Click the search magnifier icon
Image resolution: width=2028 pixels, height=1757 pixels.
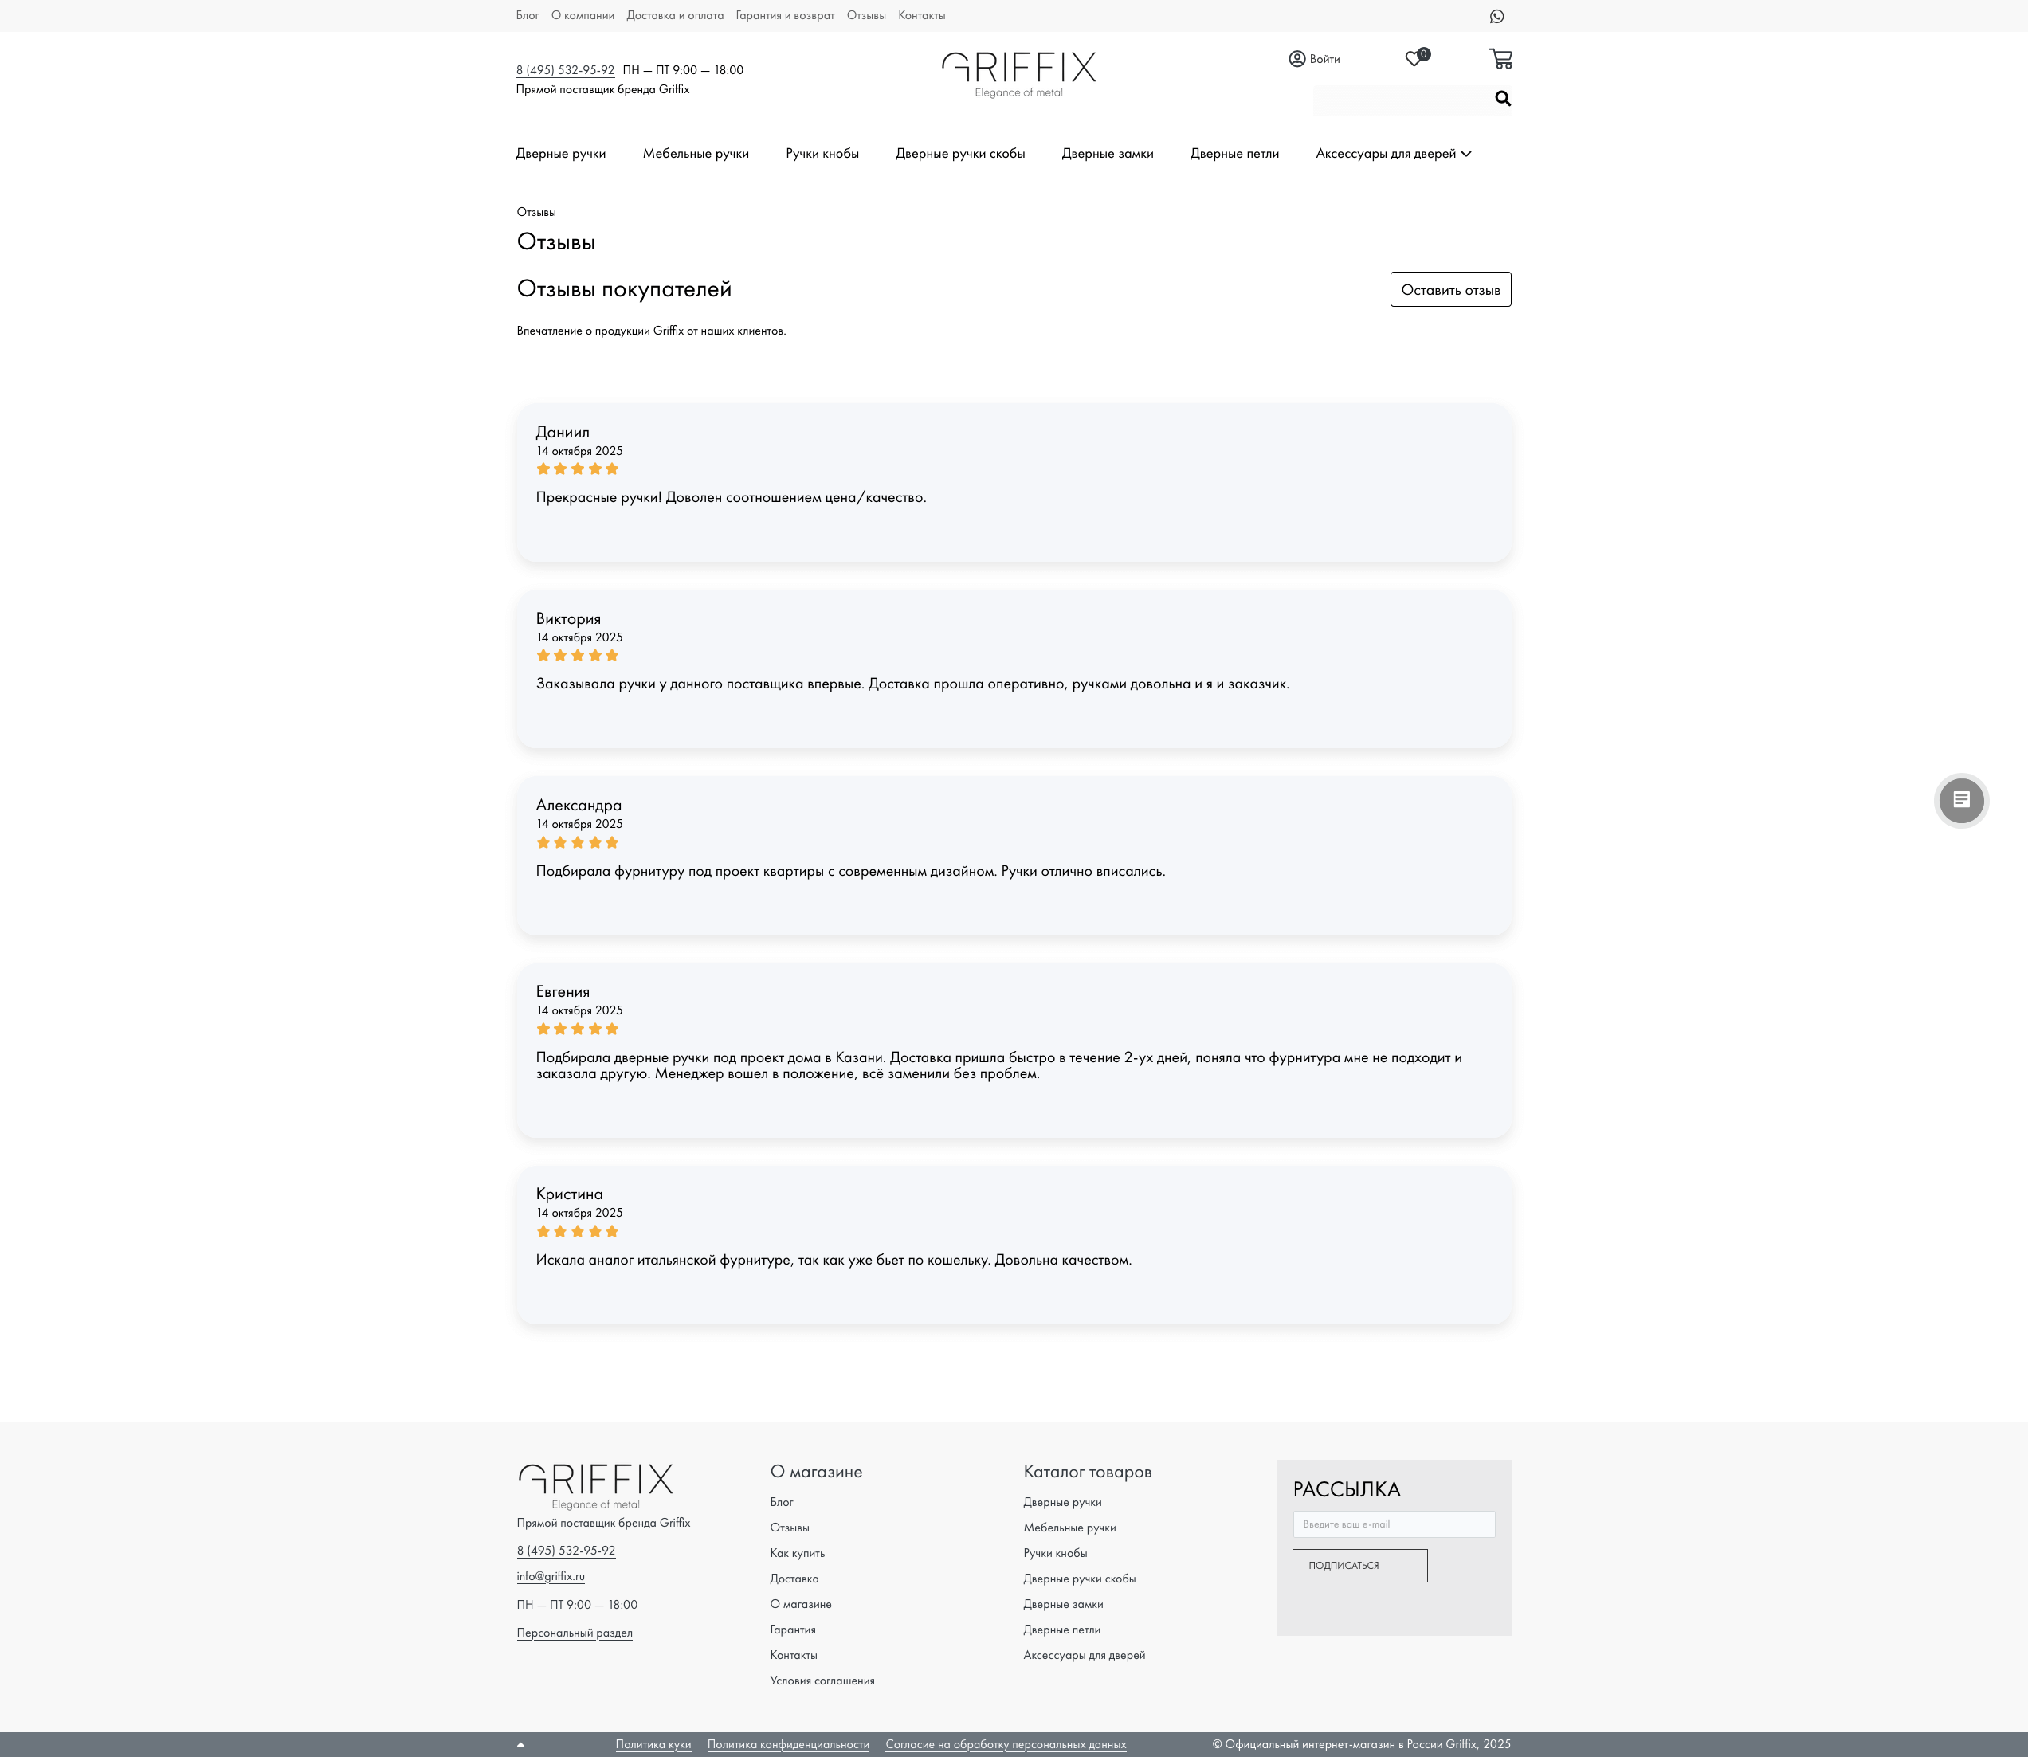(x=1502, y=98)
